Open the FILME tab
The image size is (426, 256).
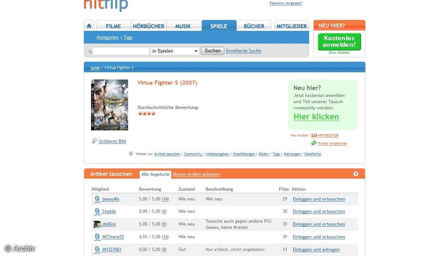pos(113,26)
